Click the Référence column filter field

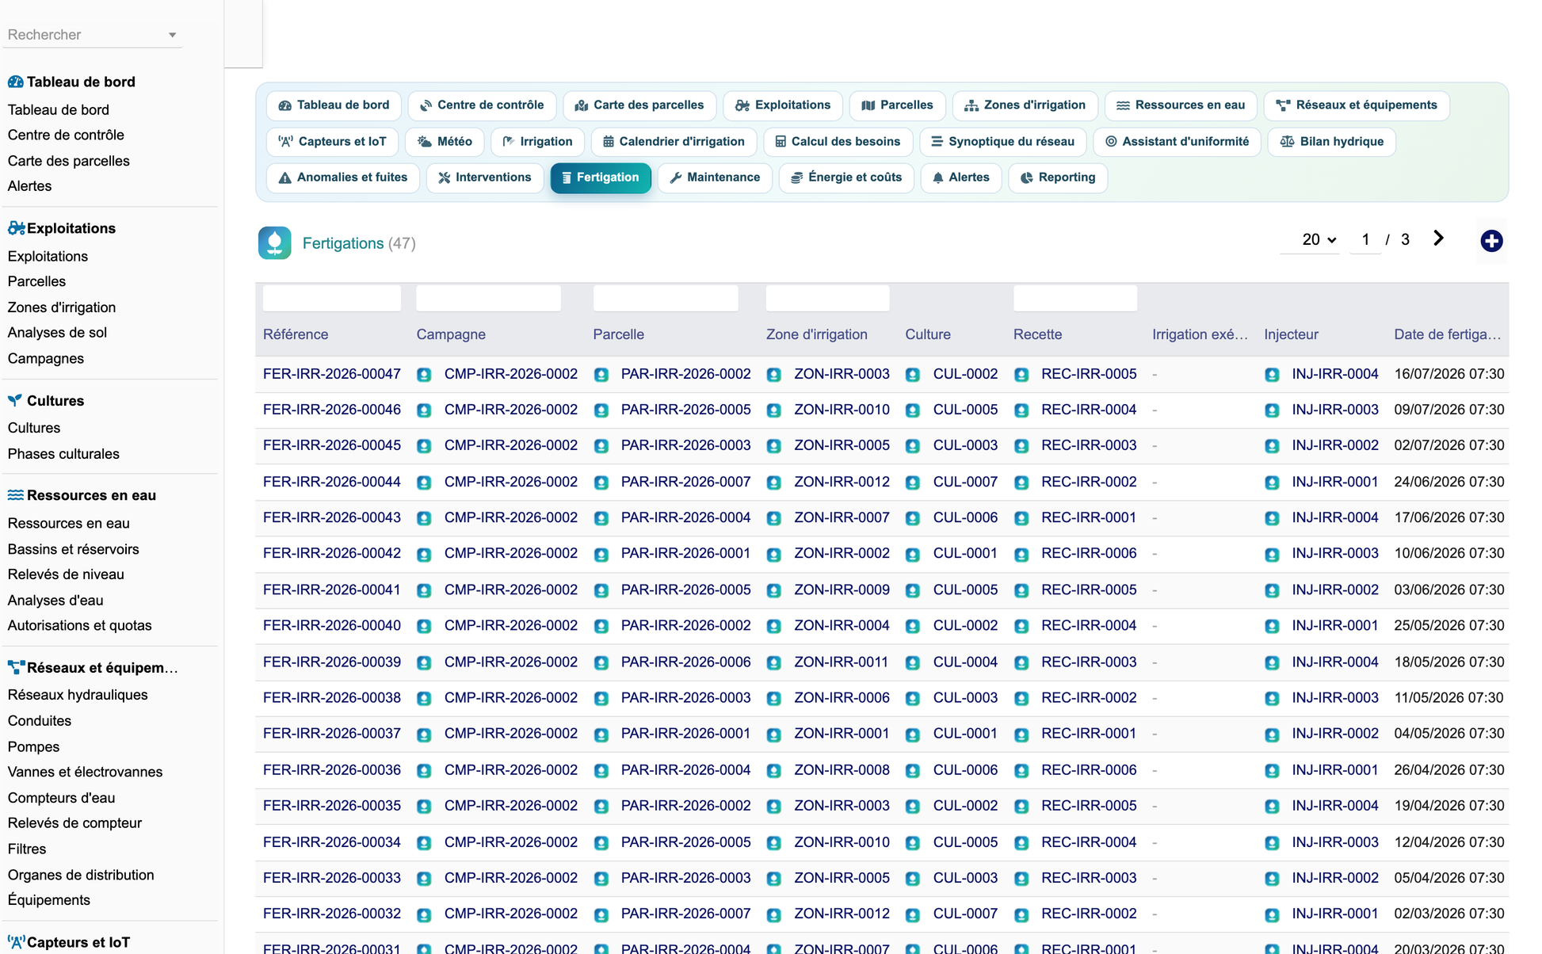click(x=331, y=298)
